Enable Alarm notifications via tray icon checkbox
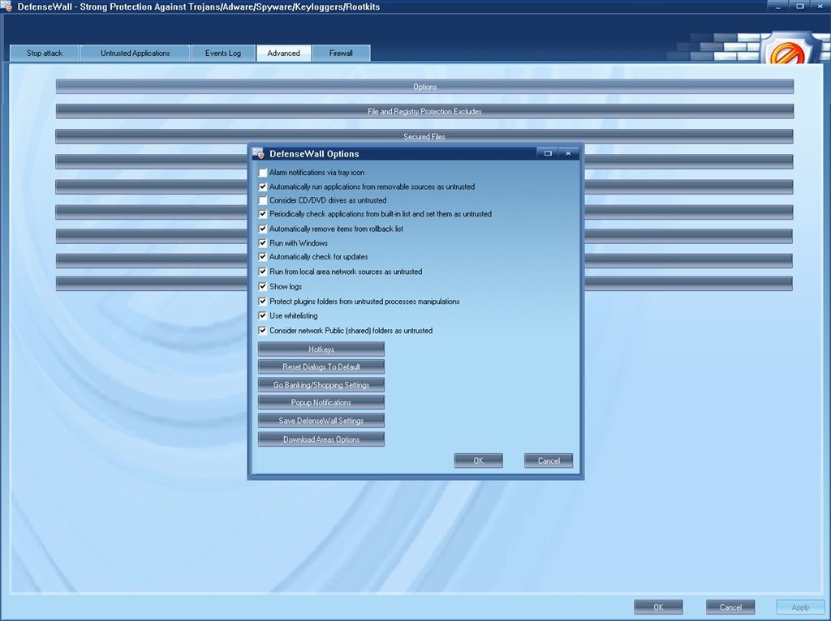 click(263, 173)
